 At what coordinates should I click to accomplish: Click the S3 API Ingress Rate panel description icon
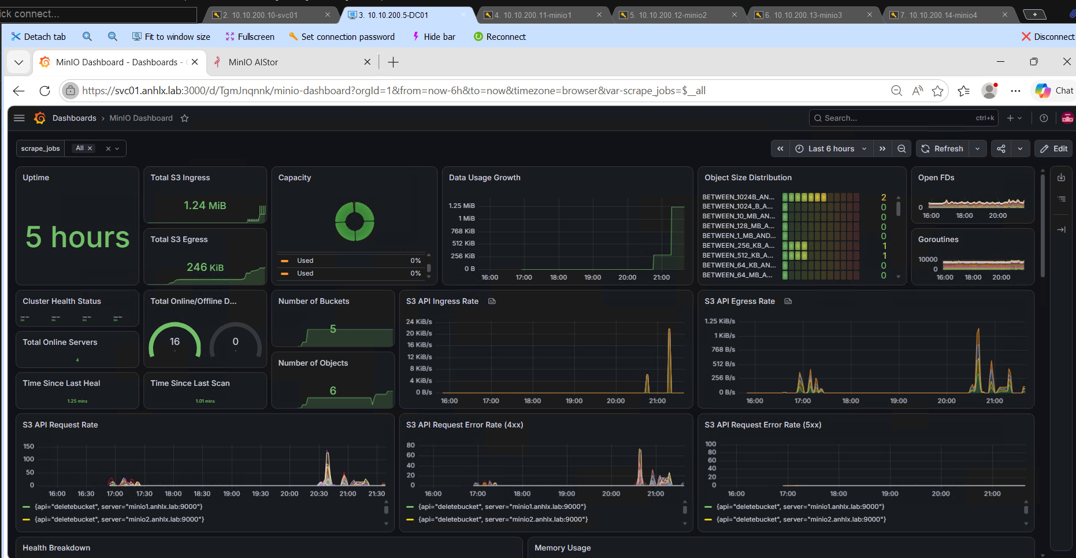(492, 302)
